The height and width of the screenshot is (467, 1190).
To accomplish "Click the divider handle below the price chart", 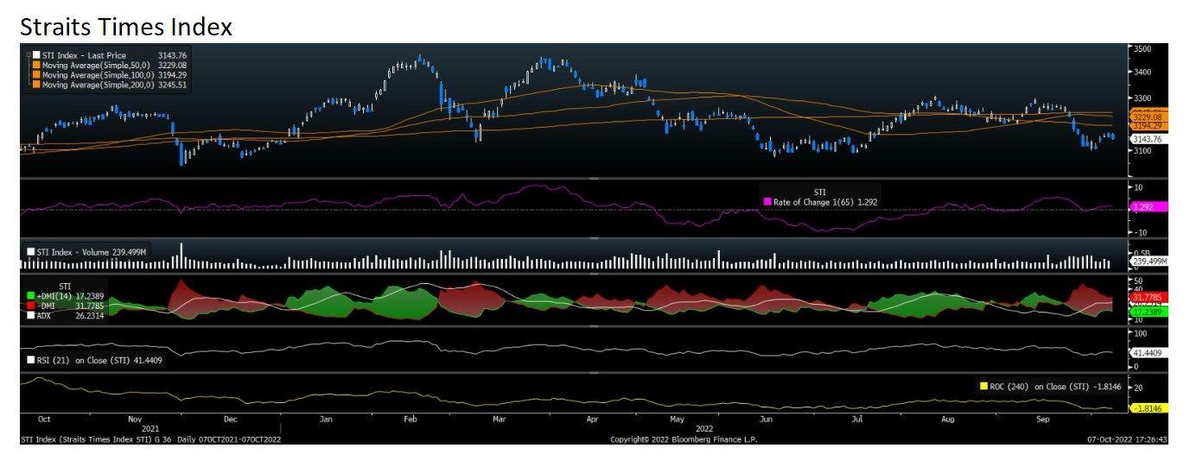I will (593, 178).
